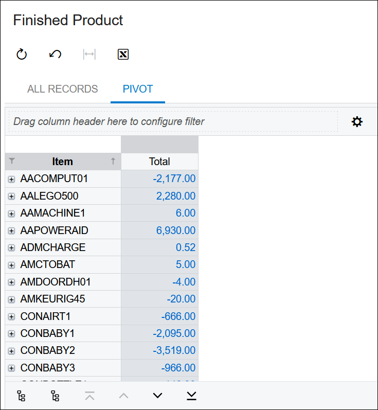Click the filter icon in Item header
This screenshot has width=378, height=410.
tap(12, 162)
